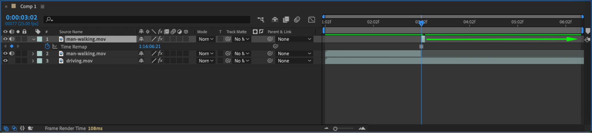
Task: Click the current timecode 0:00:03:02
Action: pos(21,17)
